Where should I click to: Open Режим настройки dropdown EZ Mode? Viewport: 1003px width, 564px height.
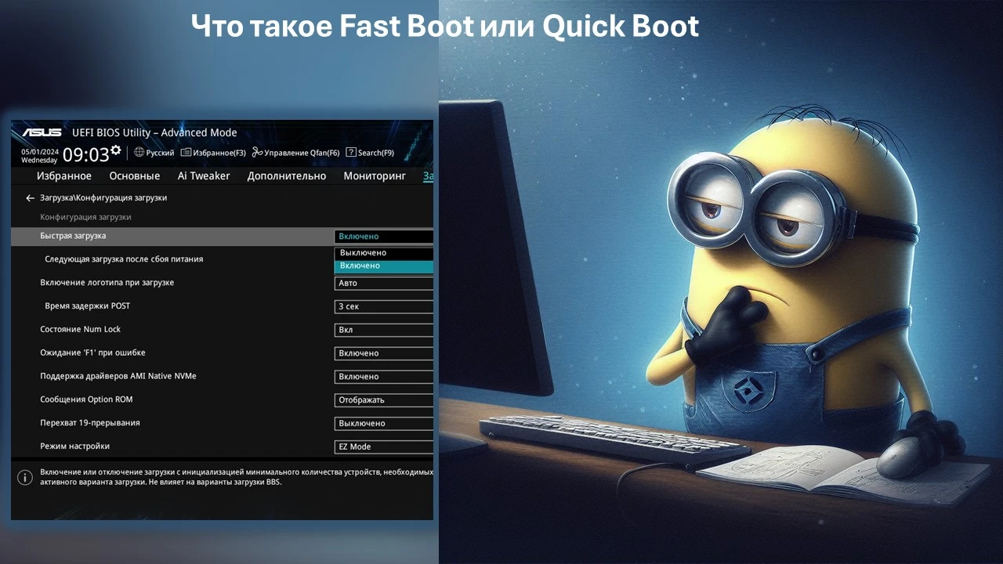[x=383, y=446]
